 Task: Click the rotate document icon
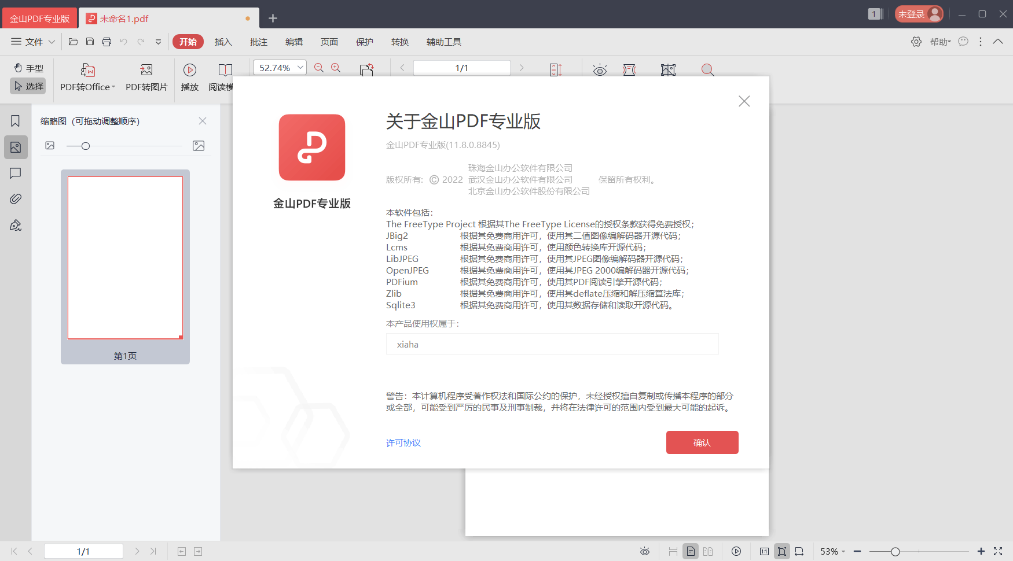(x=366, y=69)
